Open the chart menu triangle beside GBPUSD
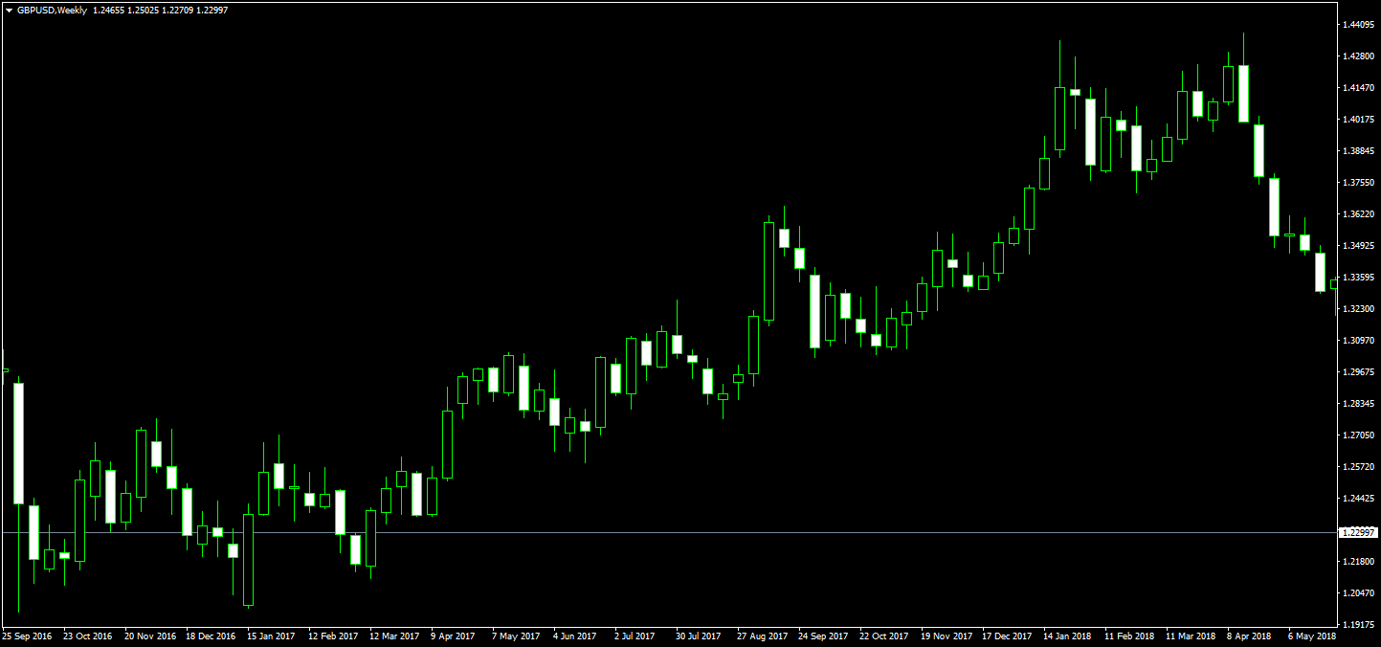The height and width of the screenshot is (647, 1381). click(x=9, y=10)
